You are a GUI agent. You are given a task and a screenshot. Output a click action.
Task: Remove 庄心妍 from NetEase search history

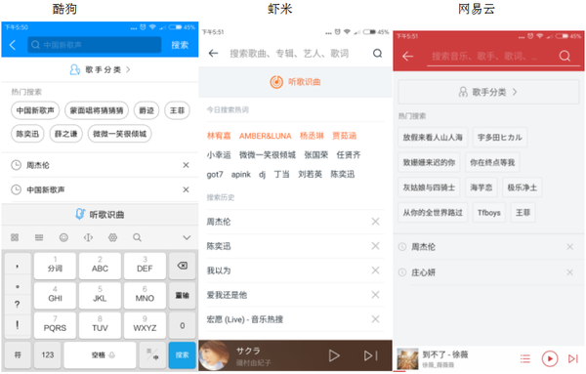[569, 272]
